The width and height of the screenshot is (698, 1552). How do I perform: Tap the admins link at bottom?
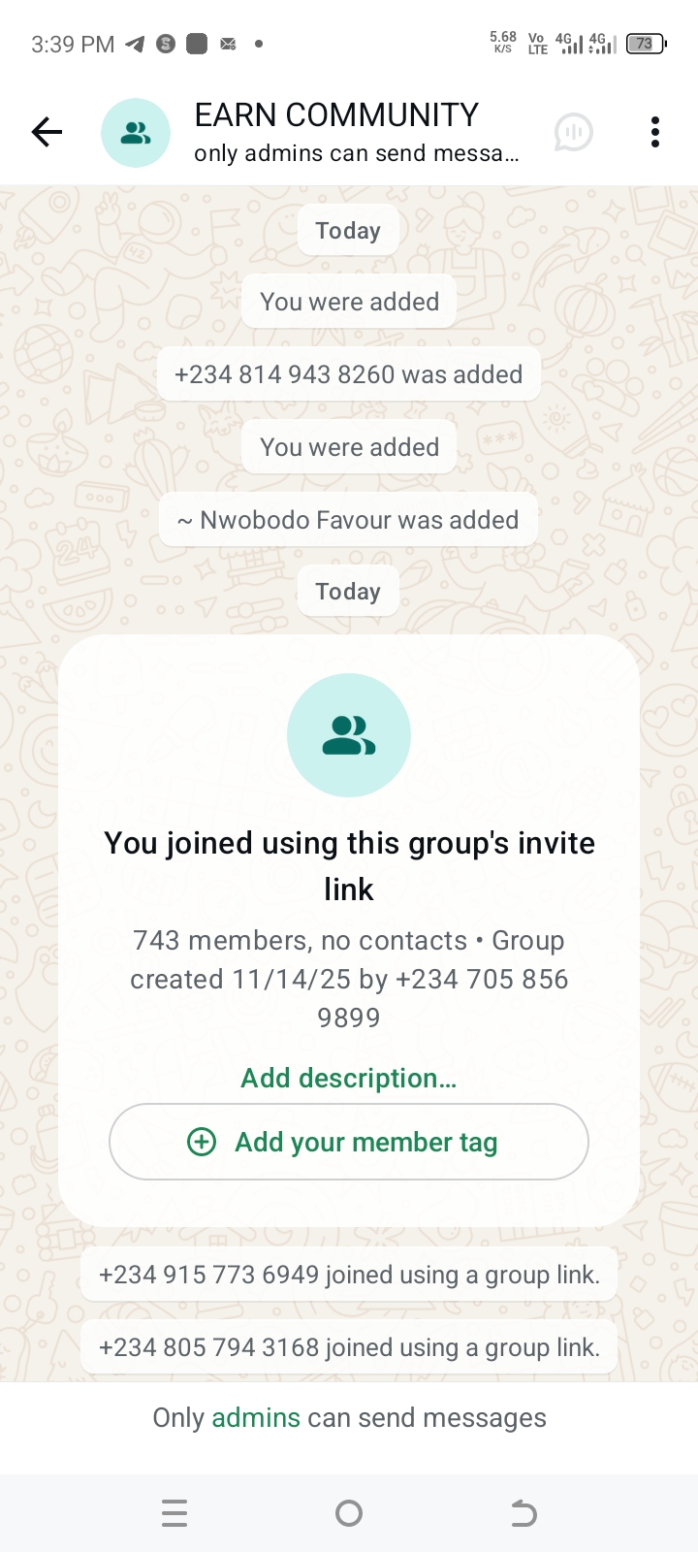[x=256, y=1418]
